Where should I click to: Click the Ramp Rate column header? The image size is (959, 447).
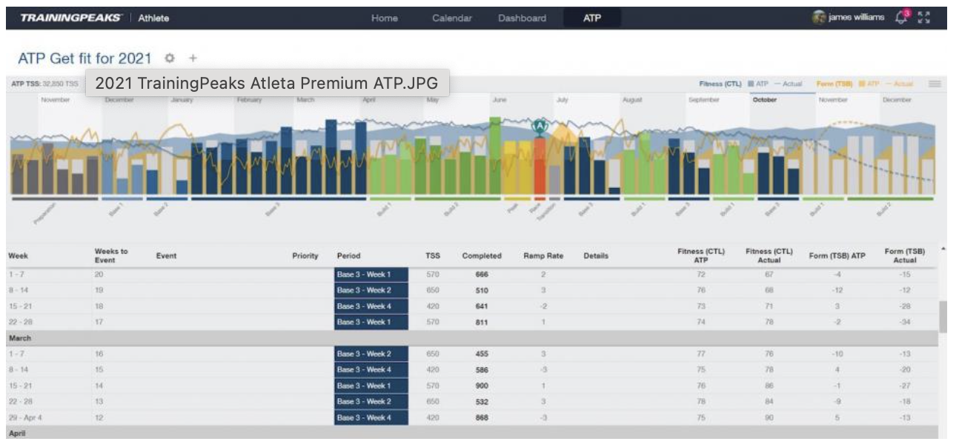(543, 256)
